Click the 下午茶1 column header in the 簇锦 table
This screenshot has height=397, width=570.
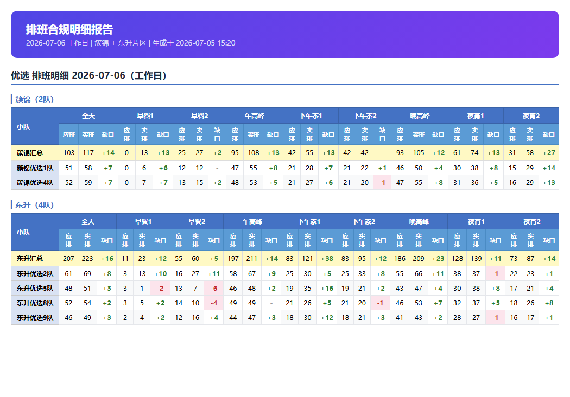point(311,116)
